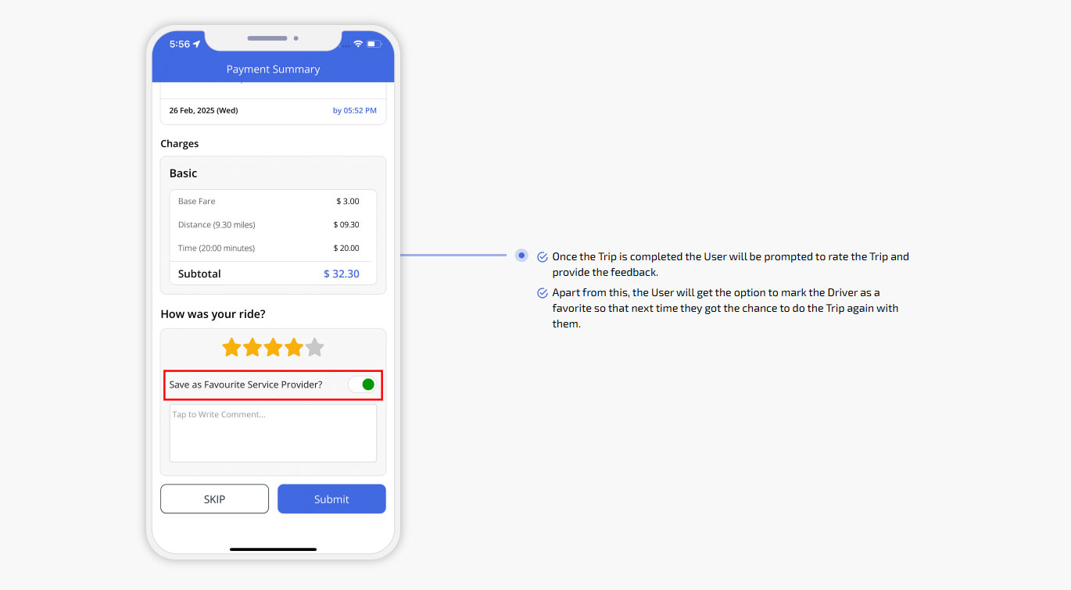This screenshot has width=1071, height=590.
Task: Click the Wi-Fi status icon
Action: (358, 44)
